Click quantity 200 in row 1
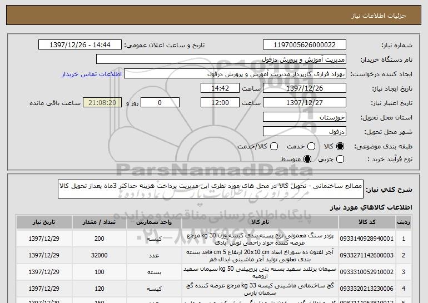This screenshot has height=303, width=428. click(99, 239)
